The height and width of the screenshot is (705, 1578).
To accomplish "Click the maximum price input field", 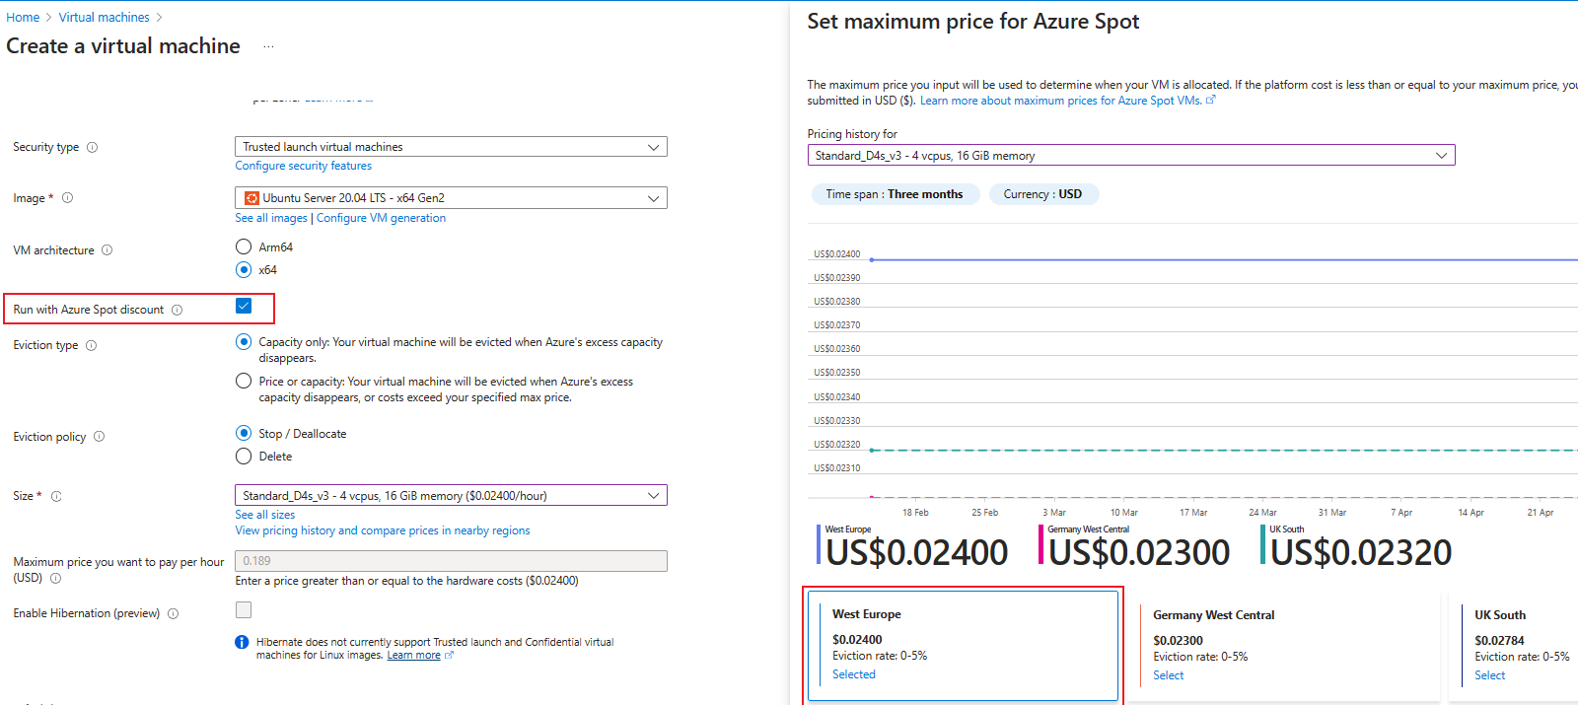I will click(x=451, y=561).
